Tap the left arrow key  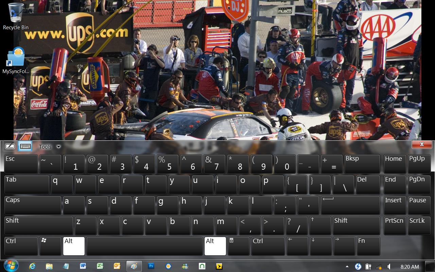click(x=297, y=246)
